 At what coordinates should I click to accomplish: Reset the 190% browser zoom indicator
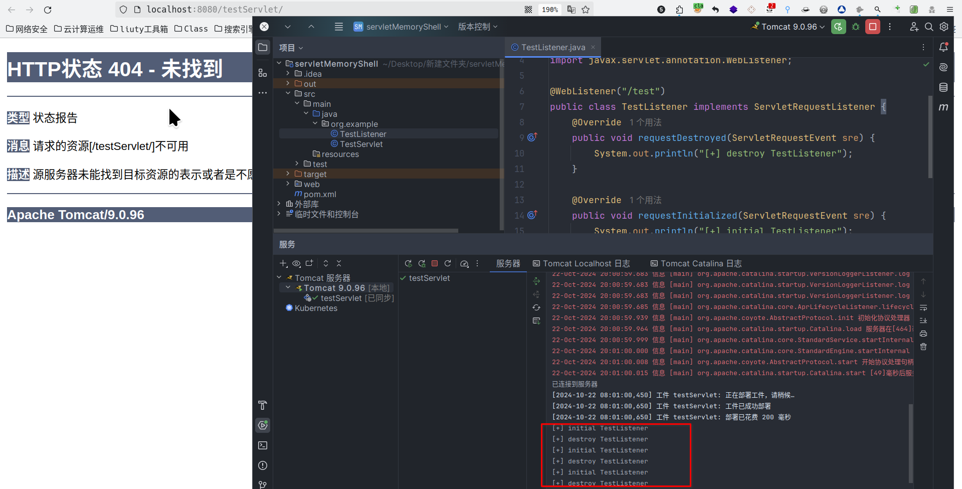click(550, 10)
